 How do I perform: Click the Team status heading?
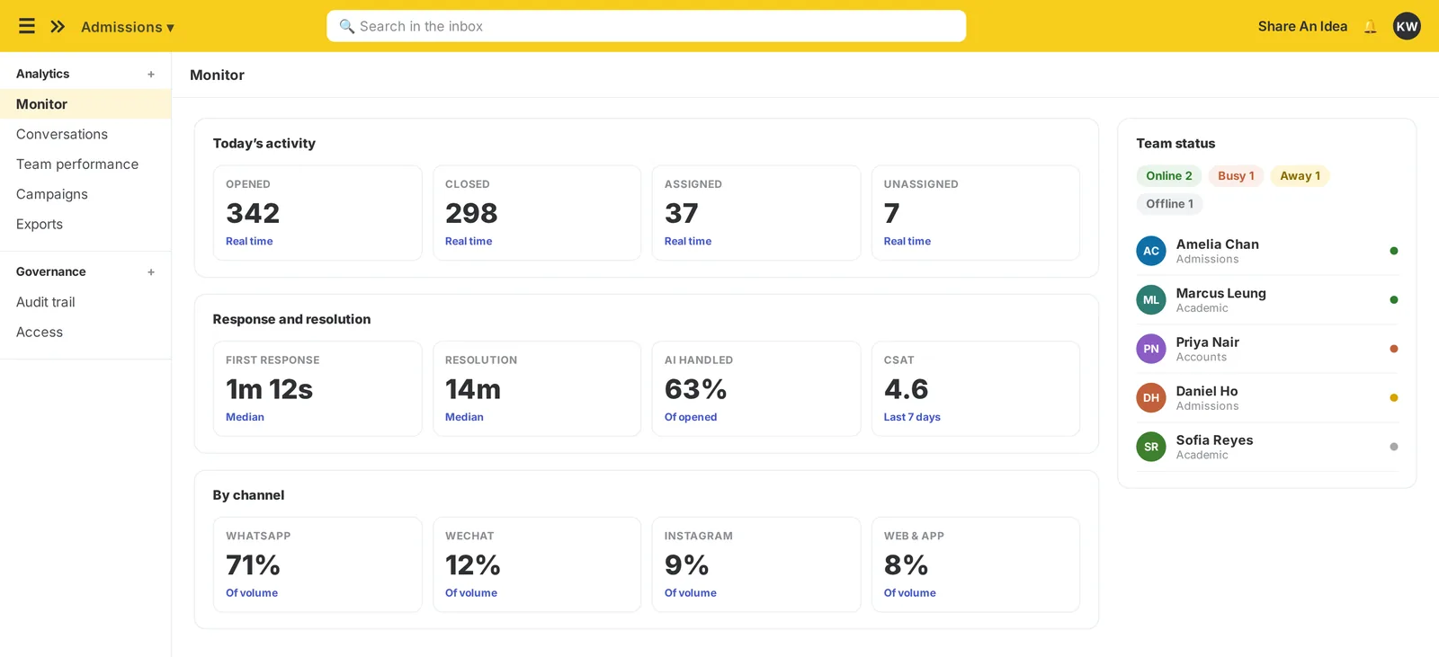pos(1175,143)
